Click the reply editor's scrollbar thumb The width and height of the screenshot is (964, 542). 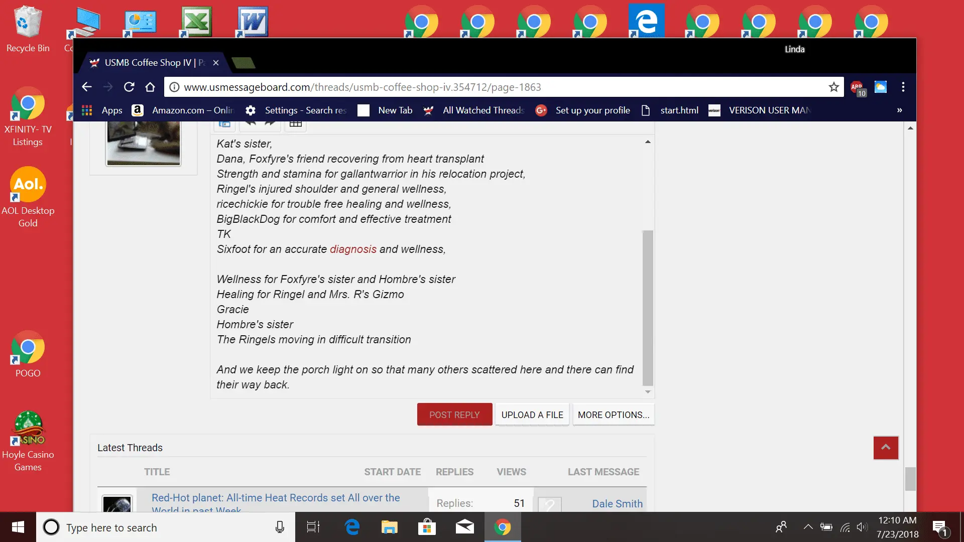click(648, 308)
